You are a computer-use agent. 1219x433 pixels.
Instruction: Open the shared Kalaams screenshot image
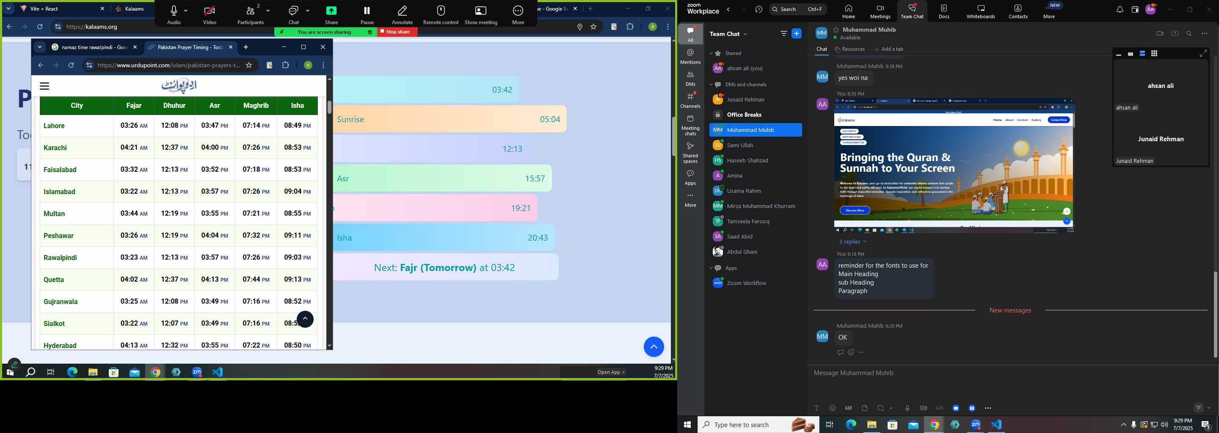954,165
